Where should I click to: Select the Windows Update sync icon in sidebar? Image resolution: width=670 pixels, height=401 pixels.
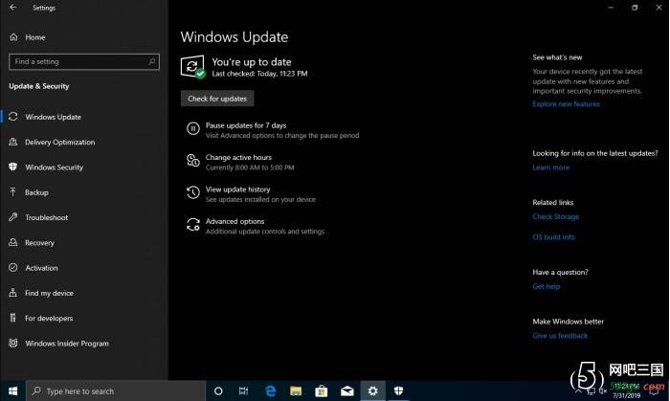coord(13,117)
